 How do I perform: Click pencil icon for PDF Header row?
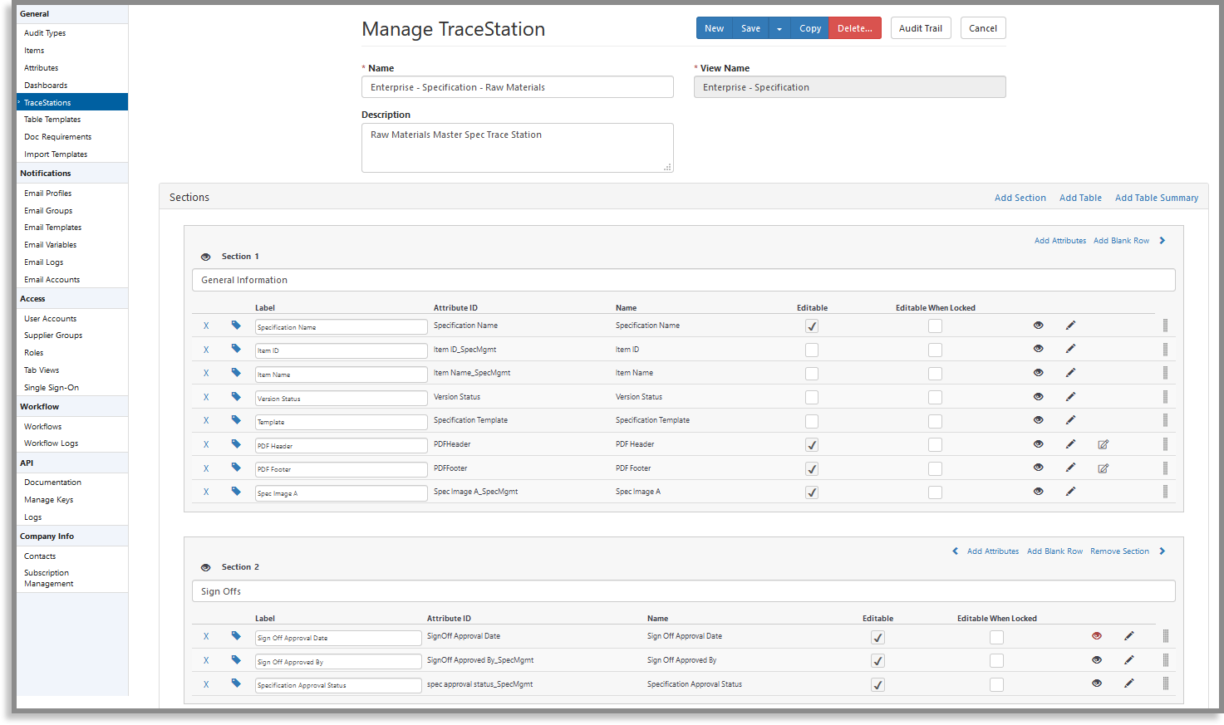click(x=1070, y=444)
